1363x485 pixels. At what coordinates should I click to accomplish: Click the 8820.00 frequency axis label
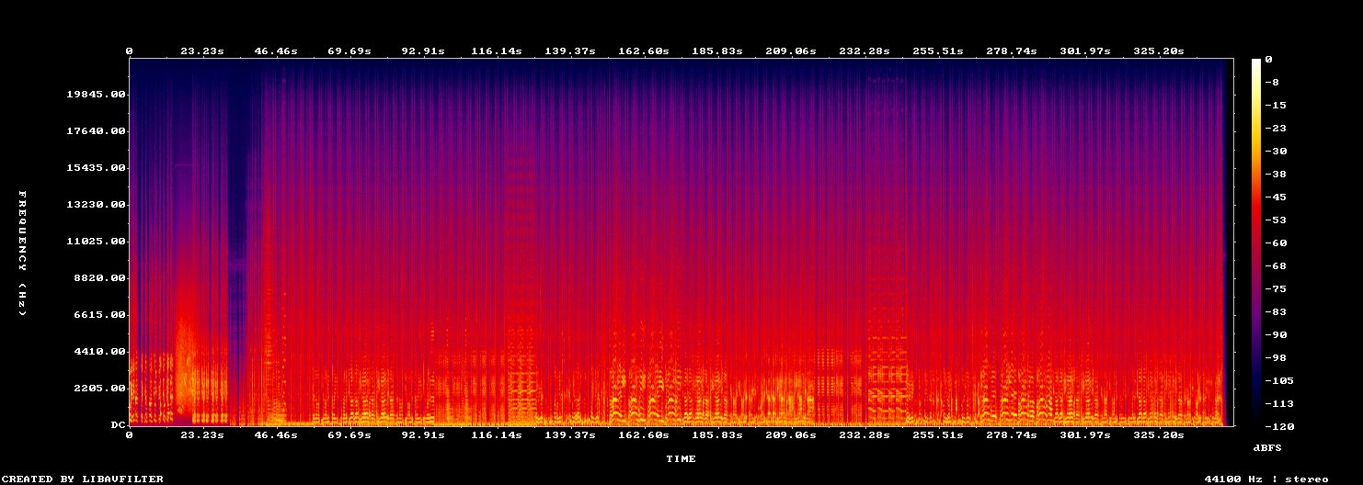100,278
